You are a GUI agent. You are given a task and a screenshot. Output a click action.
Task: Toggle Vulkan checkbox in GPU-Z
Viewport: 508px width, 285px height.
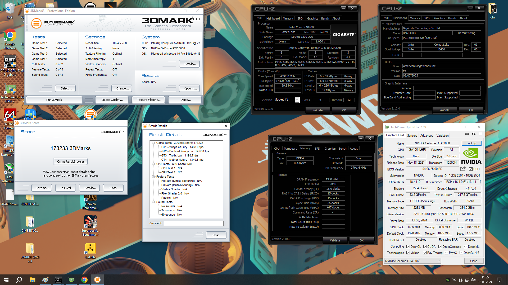pos(408,253)
